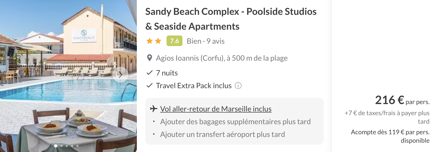Click the location pin icon
Screen dimensions: 436x152
tap(150, 58)
